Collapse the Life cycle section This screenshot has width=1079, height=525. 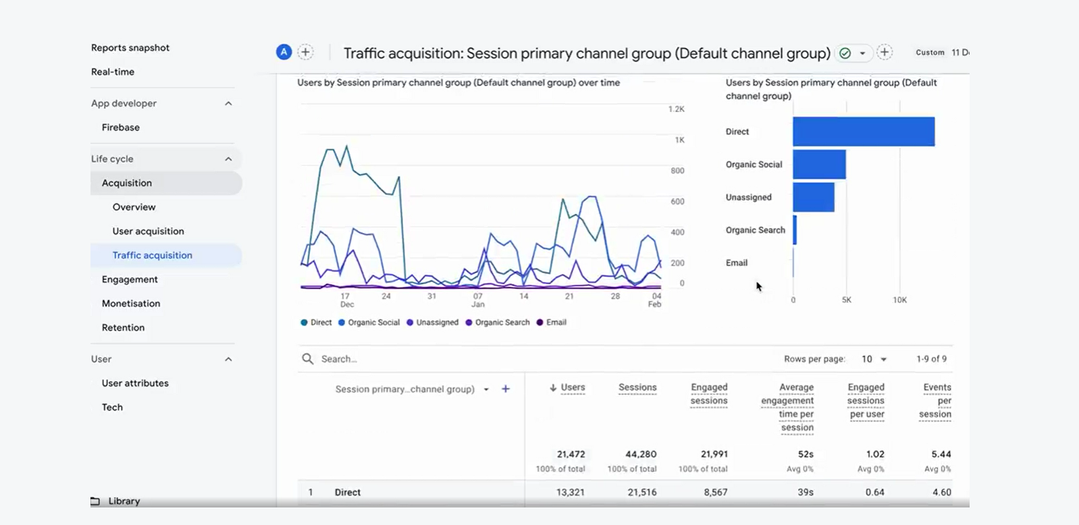coord(228,159)
